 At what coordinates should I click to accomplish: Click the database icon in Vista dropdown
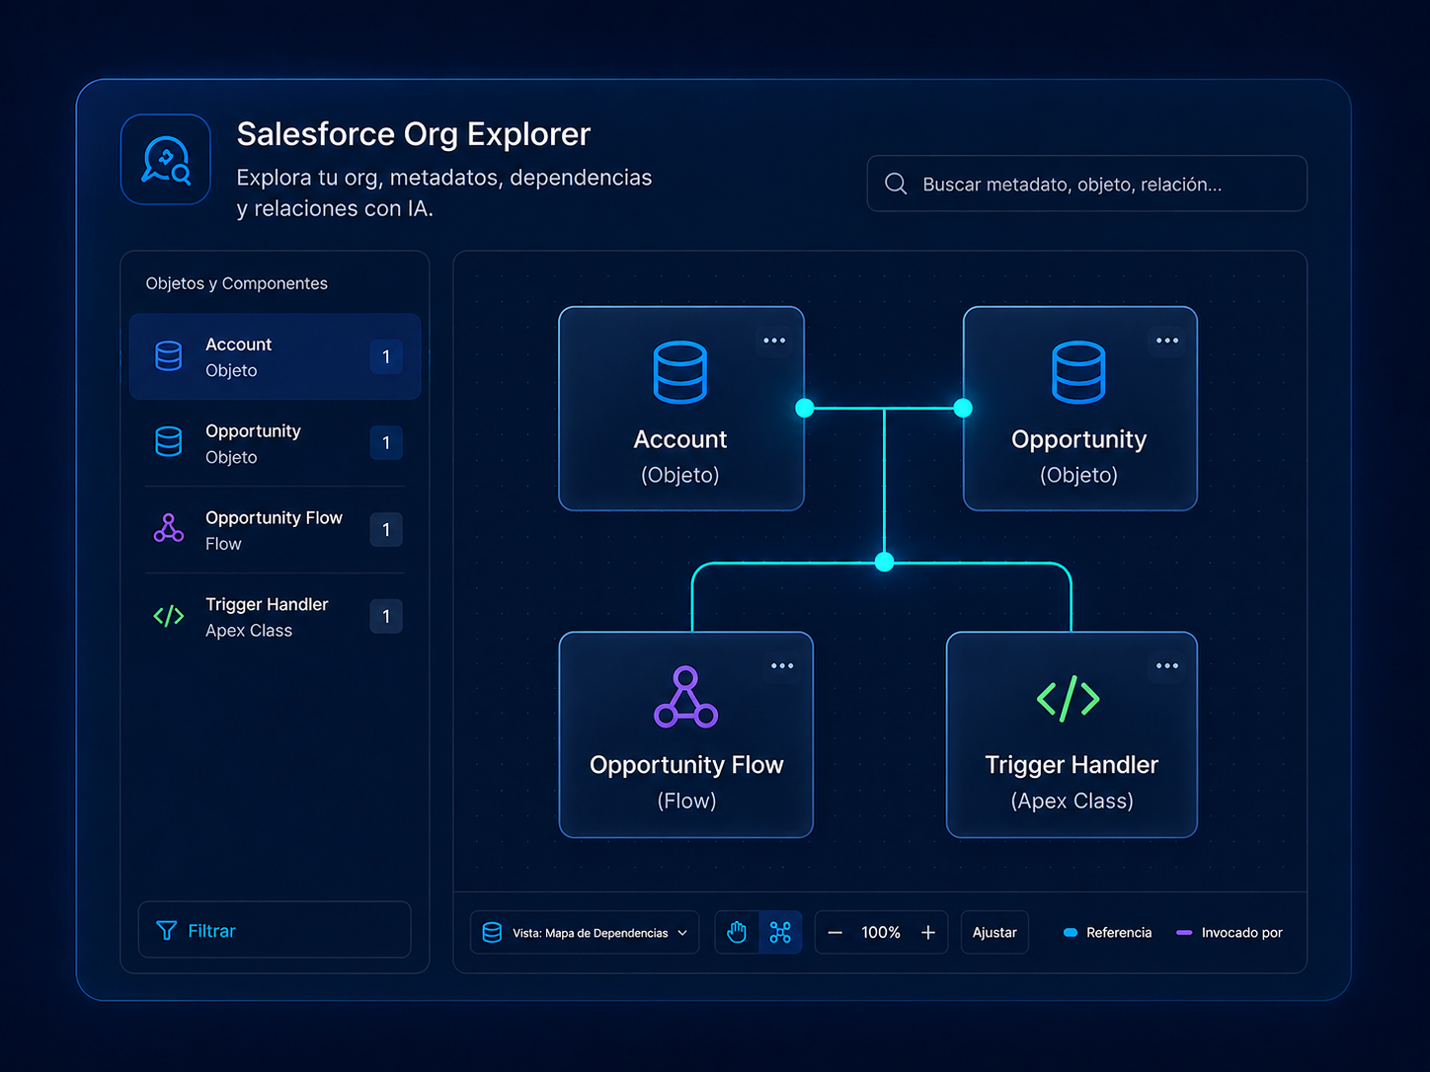pyautogui.click(x=492, y=933)
